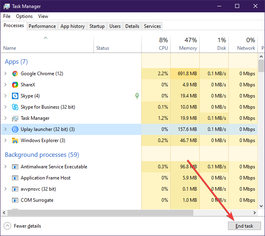The height and width of the screenshot is (236, 265).
Task: Expand the Skype (4) process group
Action: (x=6, y=96)
